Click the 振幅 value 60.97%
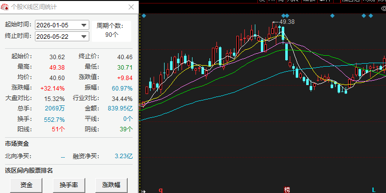386x193 pixels. coord(122,89)
